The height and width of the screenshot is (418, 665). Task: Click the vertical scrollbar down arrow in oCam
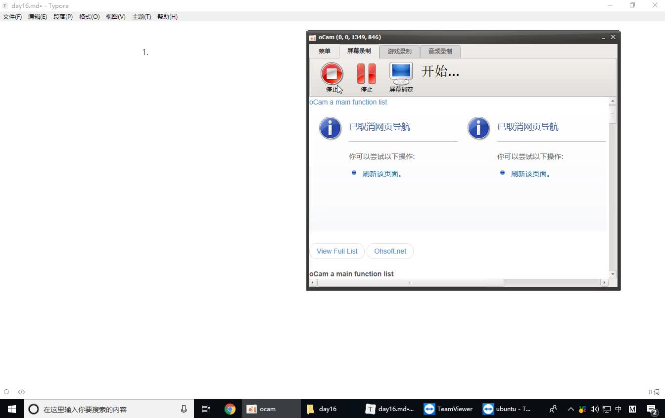tap(613, 274)
